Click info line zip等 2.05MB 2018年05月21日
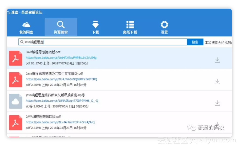This screenshot has width=239, height=147. pos(57,106)
